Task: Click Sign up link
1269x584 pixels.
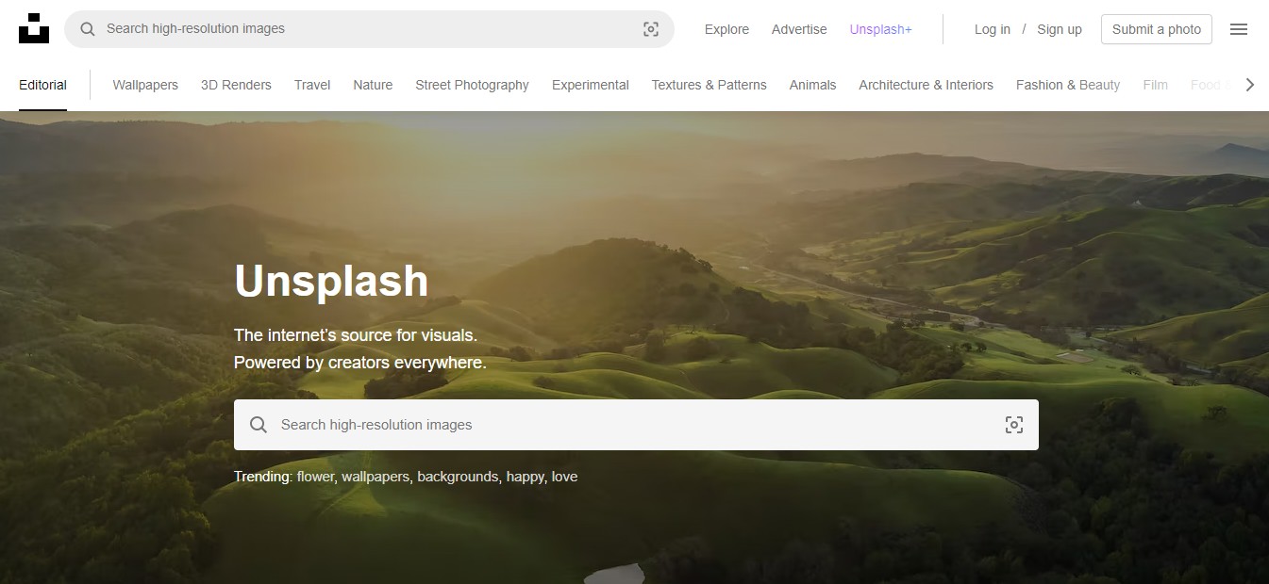Action: click(x=1060, y=29)
